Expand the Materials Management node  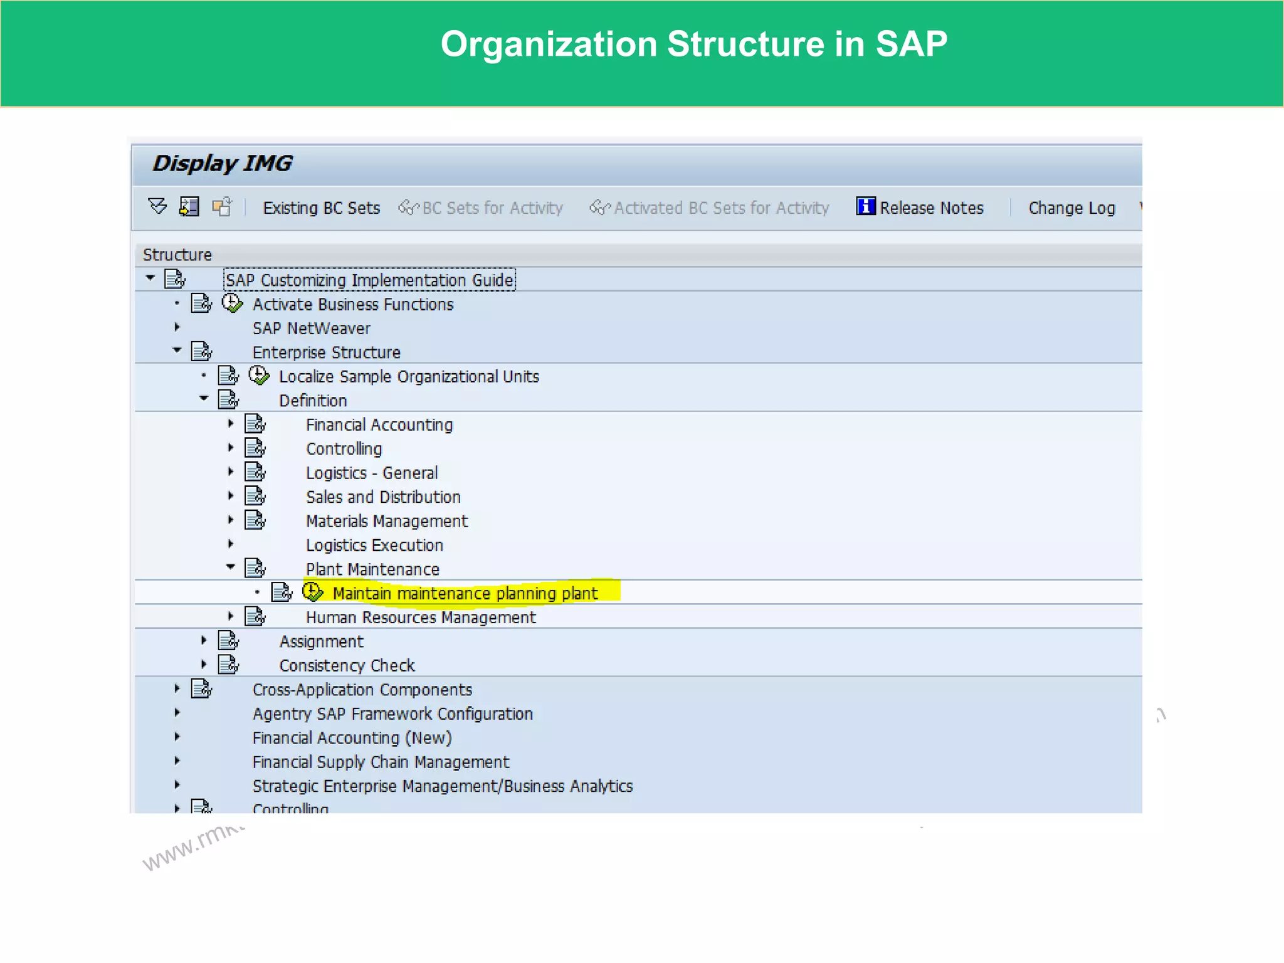(231, 520)
